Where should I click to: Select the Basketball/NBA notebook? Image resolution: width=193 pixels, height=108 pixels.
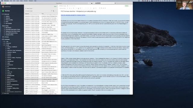11,76
